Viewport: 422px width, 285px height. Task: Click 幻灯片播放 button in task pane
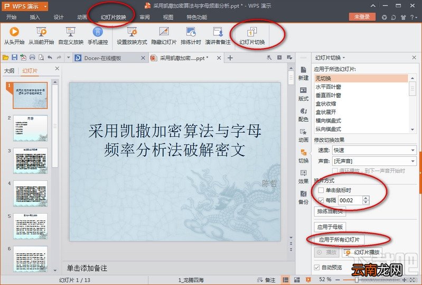(362, 252)
